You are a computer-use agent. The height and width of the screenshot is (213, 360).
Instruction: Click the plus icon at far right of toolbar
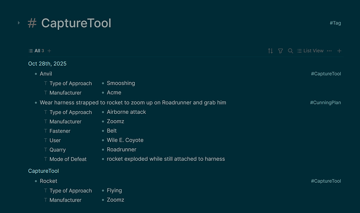click(x=340, y=51)
